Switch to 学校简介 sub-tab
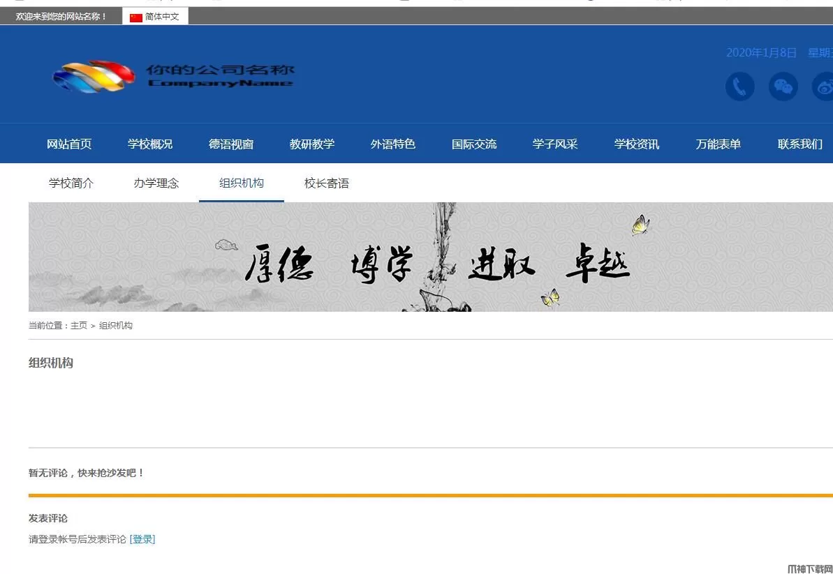This screenshot has width=833, height=574. [x=71, y=183]
